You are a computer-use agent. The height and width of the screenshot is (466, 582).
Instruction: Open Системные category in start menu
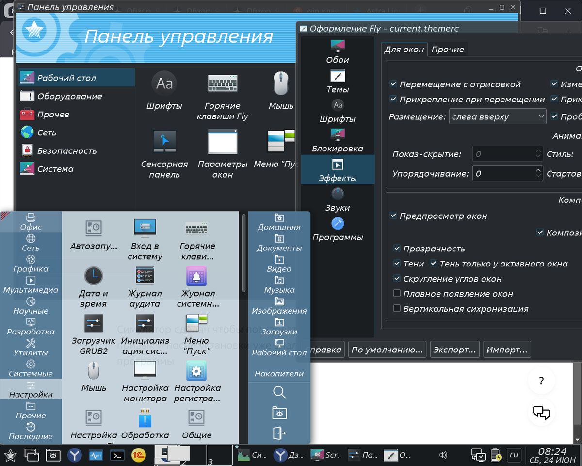(x=31, y=368)
